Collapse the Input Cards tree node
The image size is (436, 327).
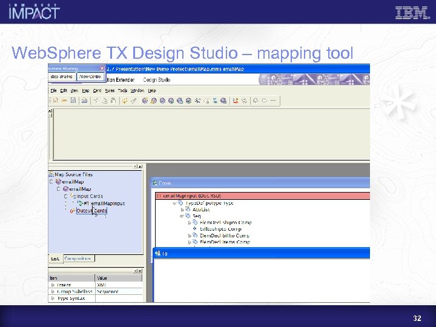65,196
